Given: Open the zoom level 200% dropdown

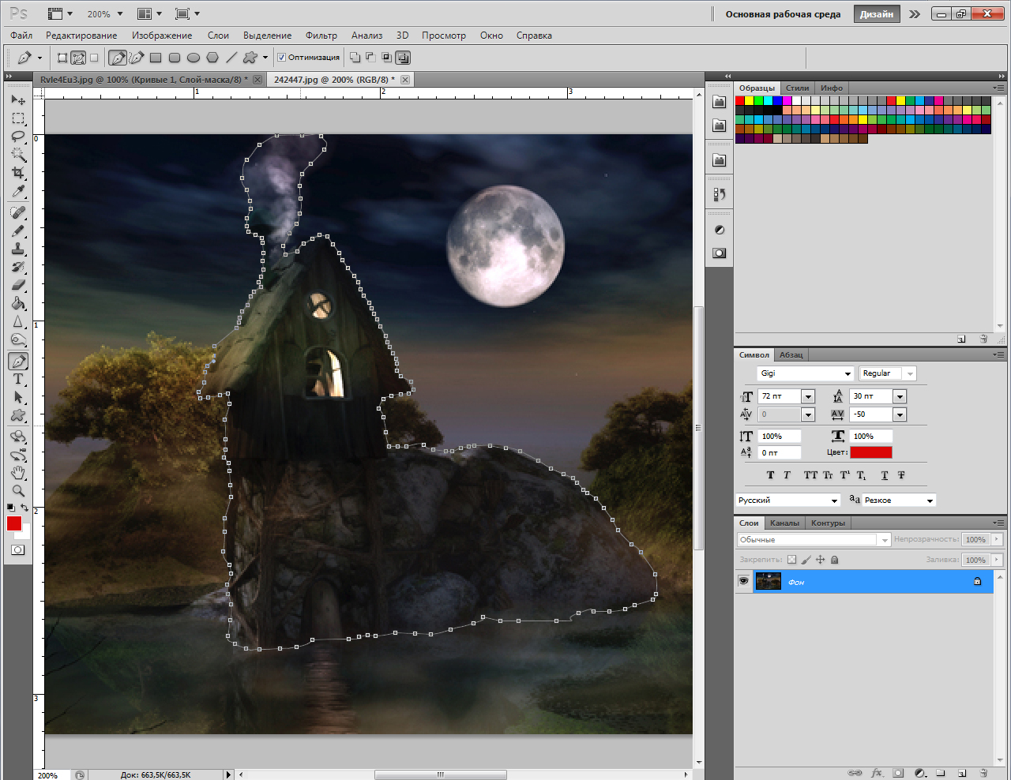Looking at the screenshot, I should coord(120,14).
